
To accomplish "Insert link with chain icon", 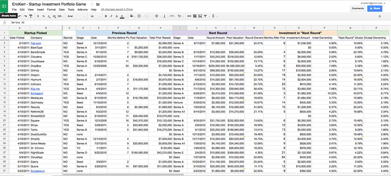I will click(189, 16).
